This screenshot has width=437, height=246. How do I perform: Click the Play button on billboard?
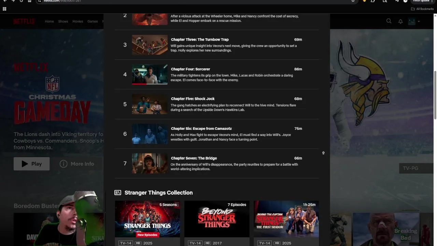pos(31,164)
